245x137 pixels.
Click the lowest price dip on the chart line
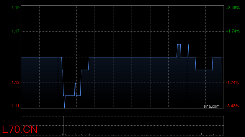pyautogui.click(x=65, y=107)
